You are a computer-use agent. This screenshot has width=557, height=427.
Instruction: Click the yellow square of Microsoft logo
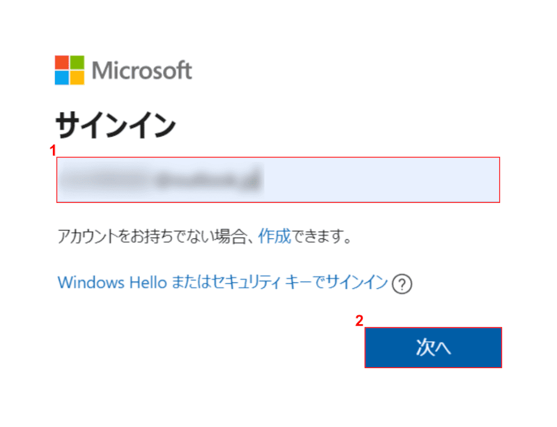(77, 78)
